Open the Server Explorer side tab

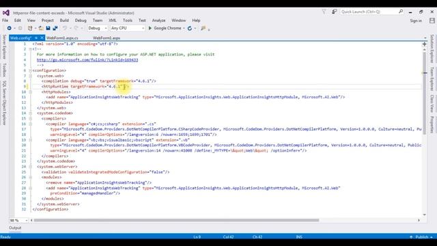4,47
